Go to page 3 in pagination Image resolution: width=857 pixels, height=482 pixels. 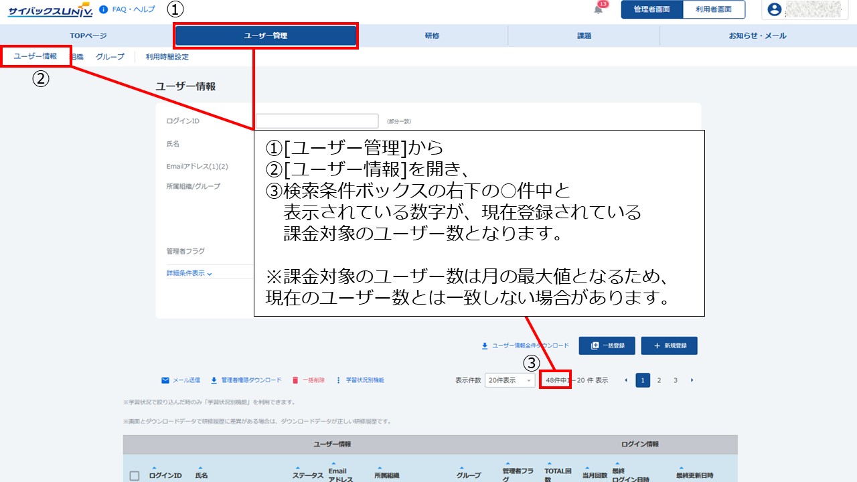click(x=676, y=380)
